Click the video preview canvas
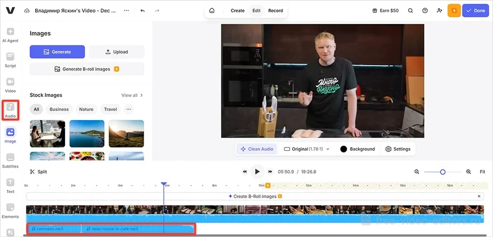Screen dimensions: 493x237 coord(323,81)
